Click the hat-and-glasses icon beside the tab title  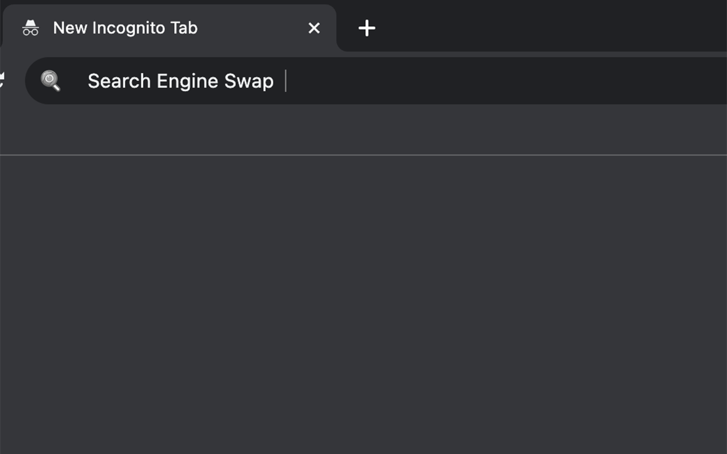(x=31, y=27)
